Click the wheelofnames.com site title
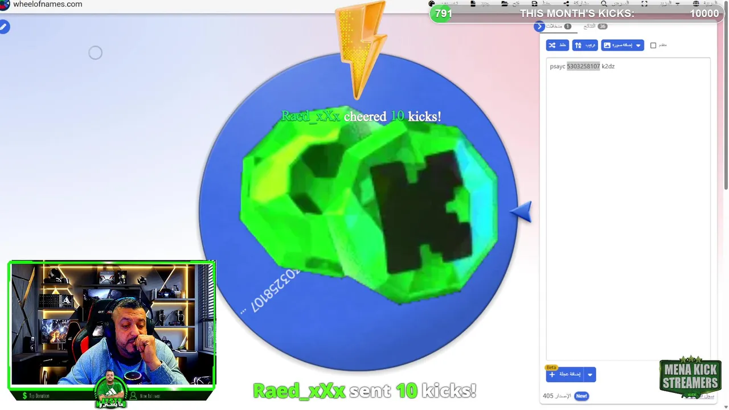This screenshot has width=729, height=410. [48, 4]
